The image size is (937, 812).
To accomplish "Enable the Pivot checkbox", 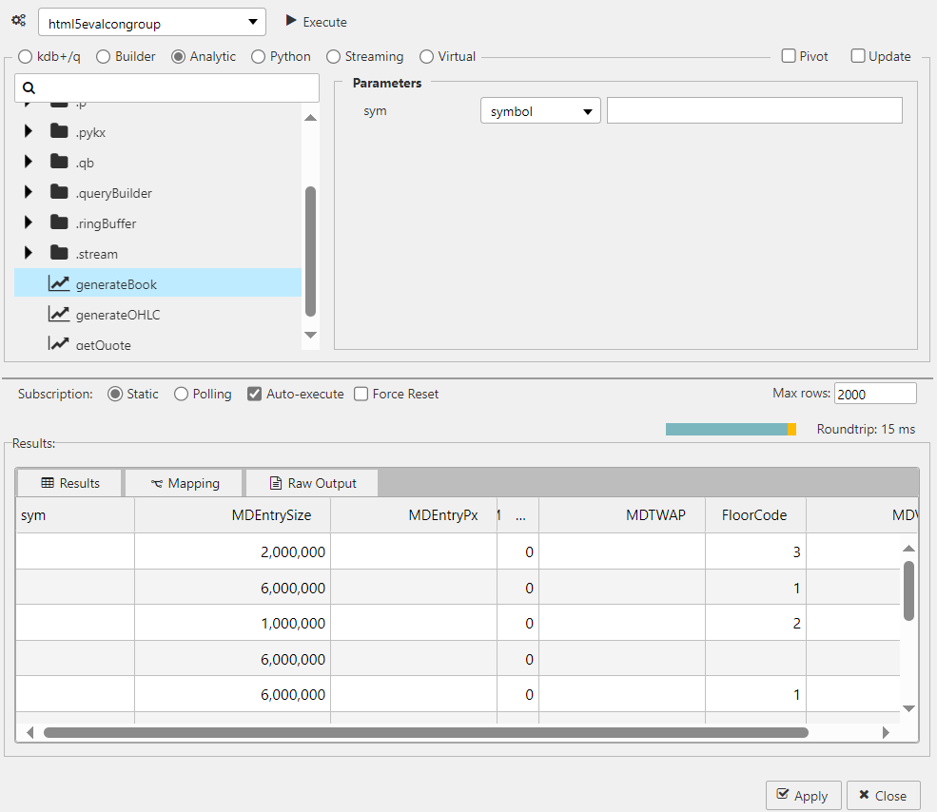I will pos(788,56).
